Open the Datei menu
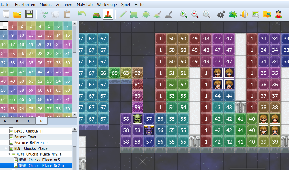 5,5
